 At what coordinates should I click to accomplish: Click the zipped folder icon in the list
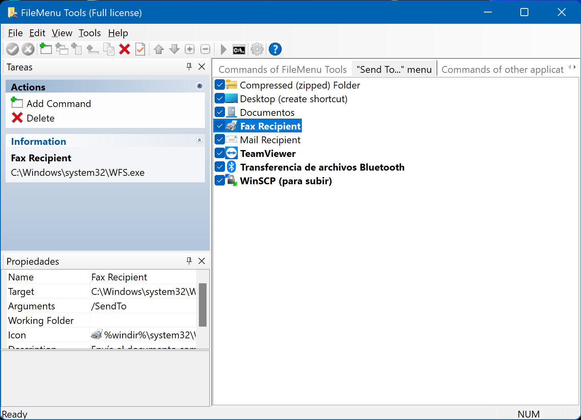(231, 85)
